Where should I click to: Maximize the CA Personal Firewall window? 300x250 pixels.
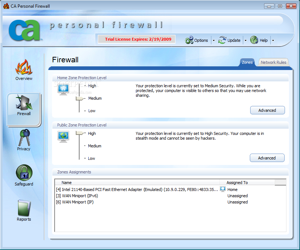click(280, 6)
